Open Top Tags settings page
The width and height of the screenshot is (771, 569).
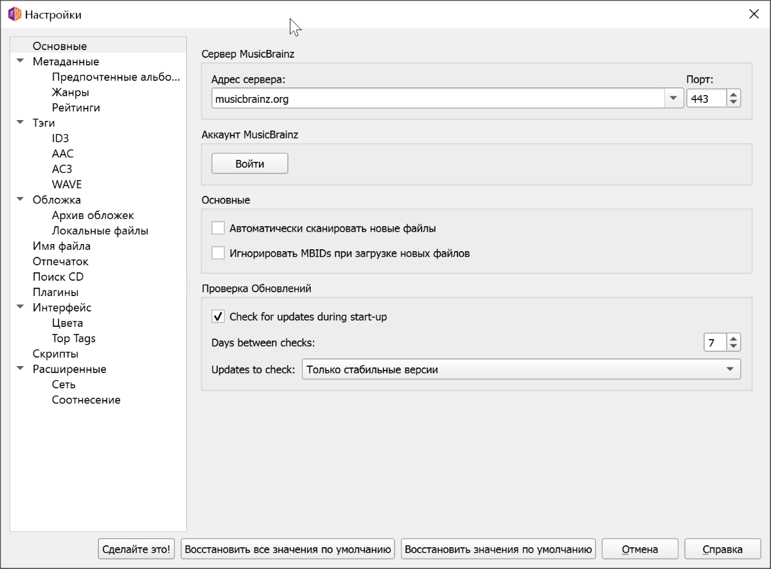[74, 339]
